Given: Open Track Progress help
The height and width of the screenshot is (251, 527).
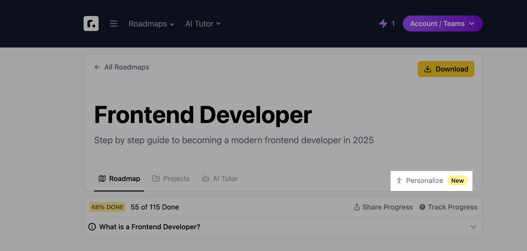Looking at the screenshot, I should [448, 207].
